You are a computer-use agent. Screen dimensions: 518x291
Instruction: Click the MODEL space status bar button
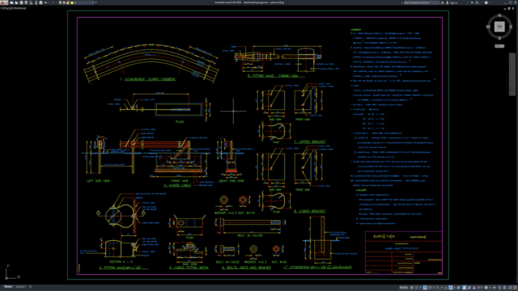404,288
